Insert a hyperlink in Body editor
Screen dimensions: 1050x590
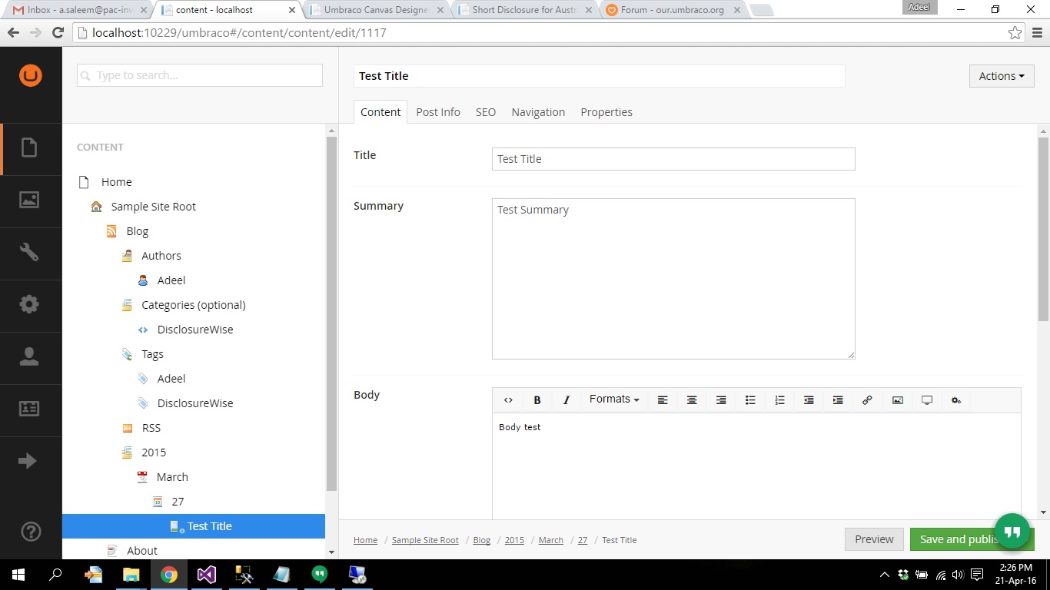point(867,400)
